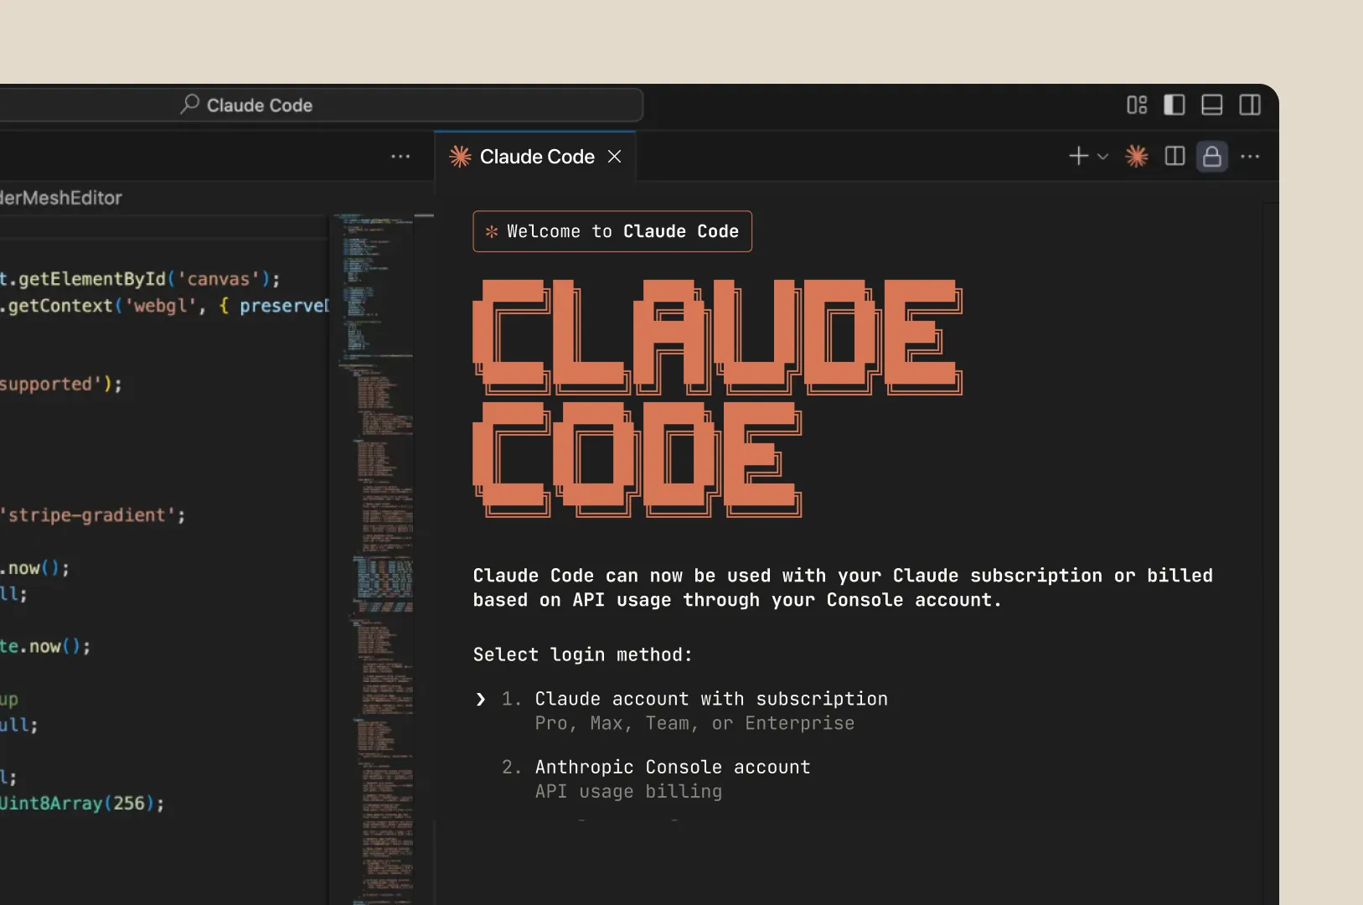Click the derMeshEditor breadcrumb
1363x905 pixels.
click(x=61, y=198)
